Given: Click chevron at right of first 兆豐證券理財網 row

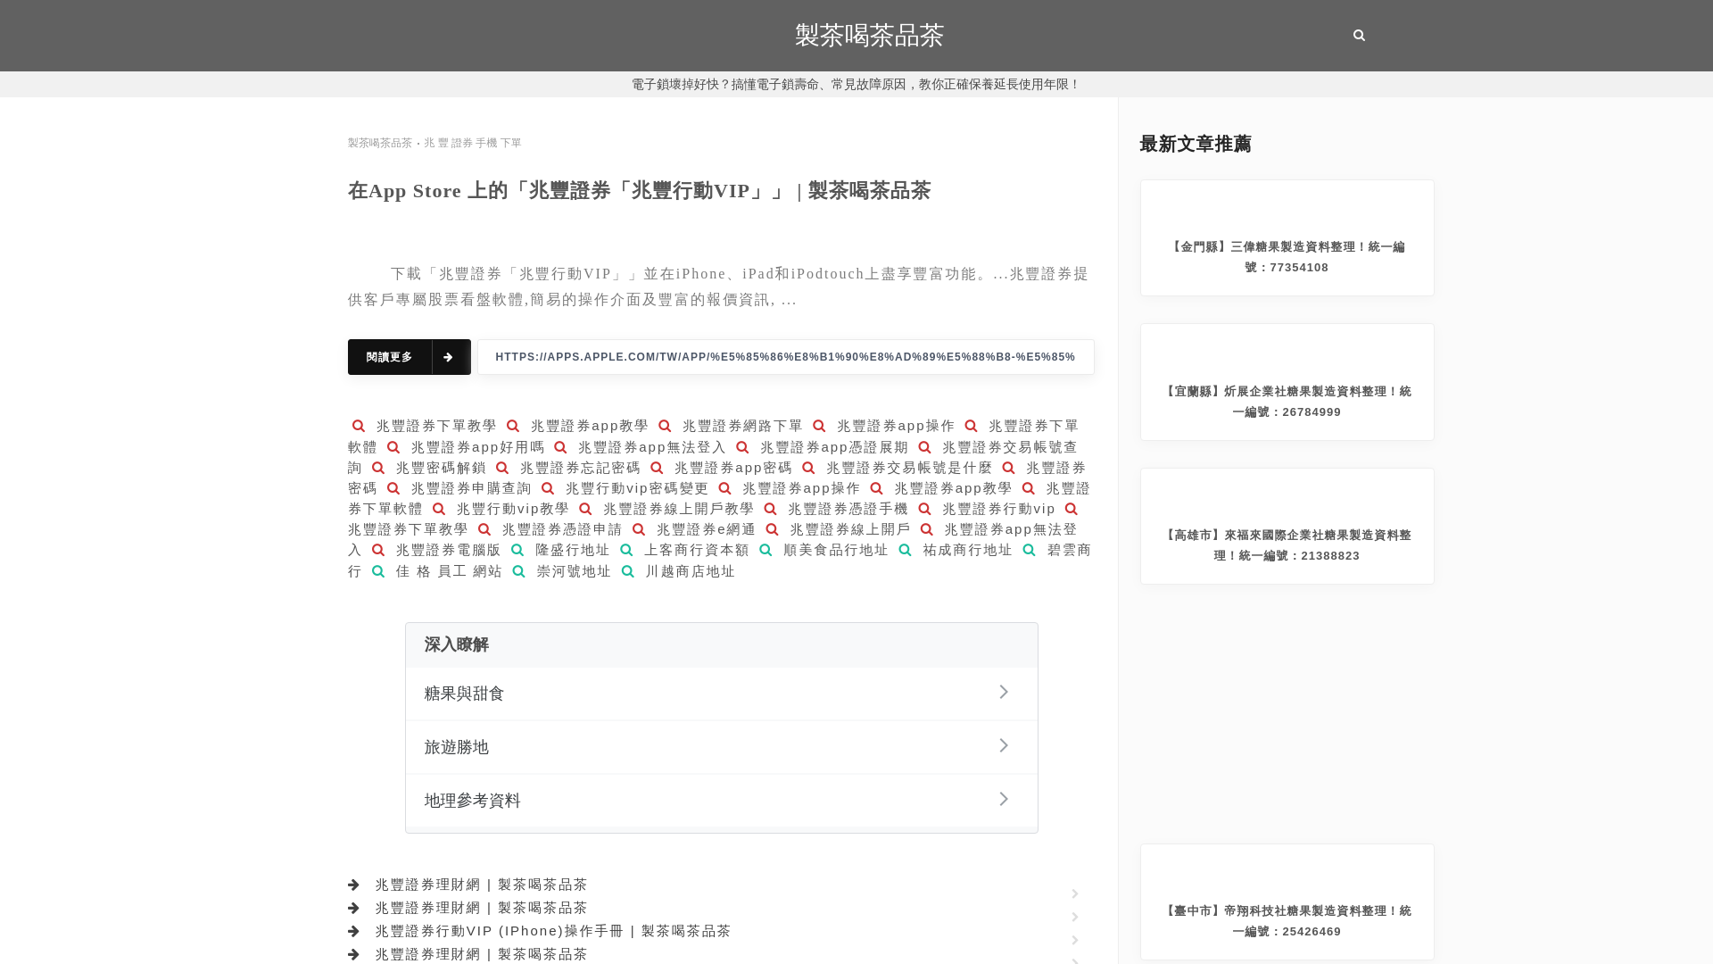Looking at the screenshot, I should pyautogui.click(x=1075, y=893).
